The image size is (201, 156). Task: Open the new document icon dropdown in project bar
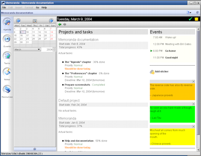coord(189,12)
